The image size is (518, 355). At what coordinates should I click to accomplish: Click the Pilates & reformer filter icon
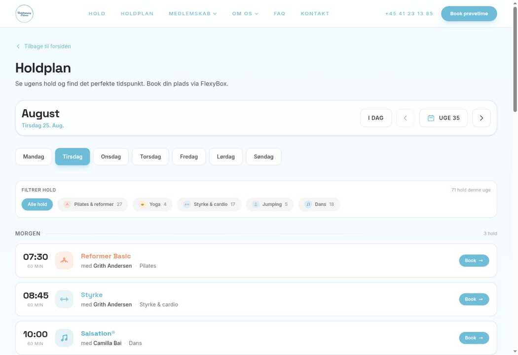(67, 204)
